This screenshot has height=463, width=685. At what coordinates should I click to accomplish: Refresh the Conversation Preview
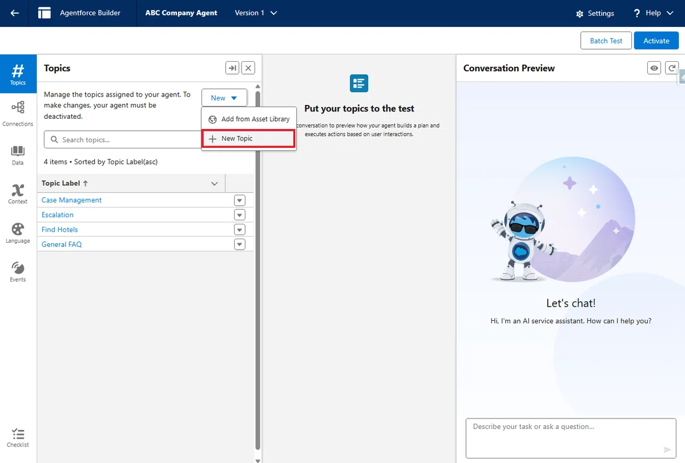tap(672, 68)
